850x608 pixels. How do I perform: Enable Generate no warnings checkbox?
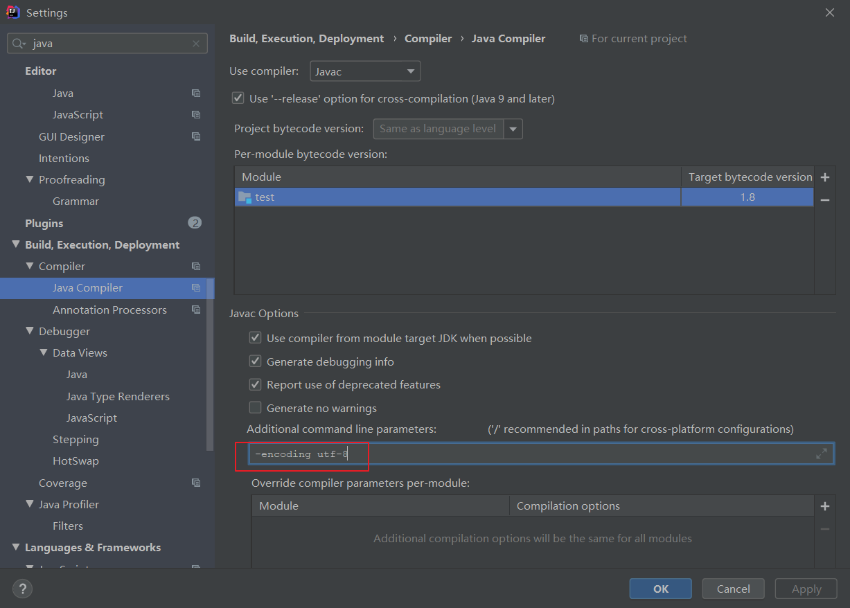pyautogui.click(x=256, y=408)
